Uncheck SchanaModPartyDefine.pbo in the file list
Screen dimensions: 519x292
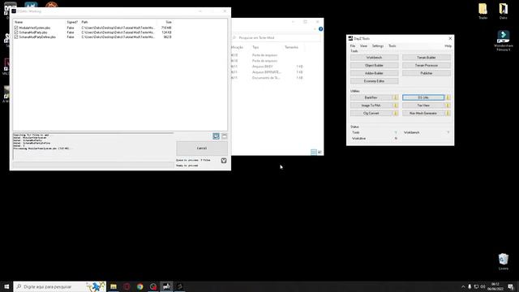pos(16,37)
